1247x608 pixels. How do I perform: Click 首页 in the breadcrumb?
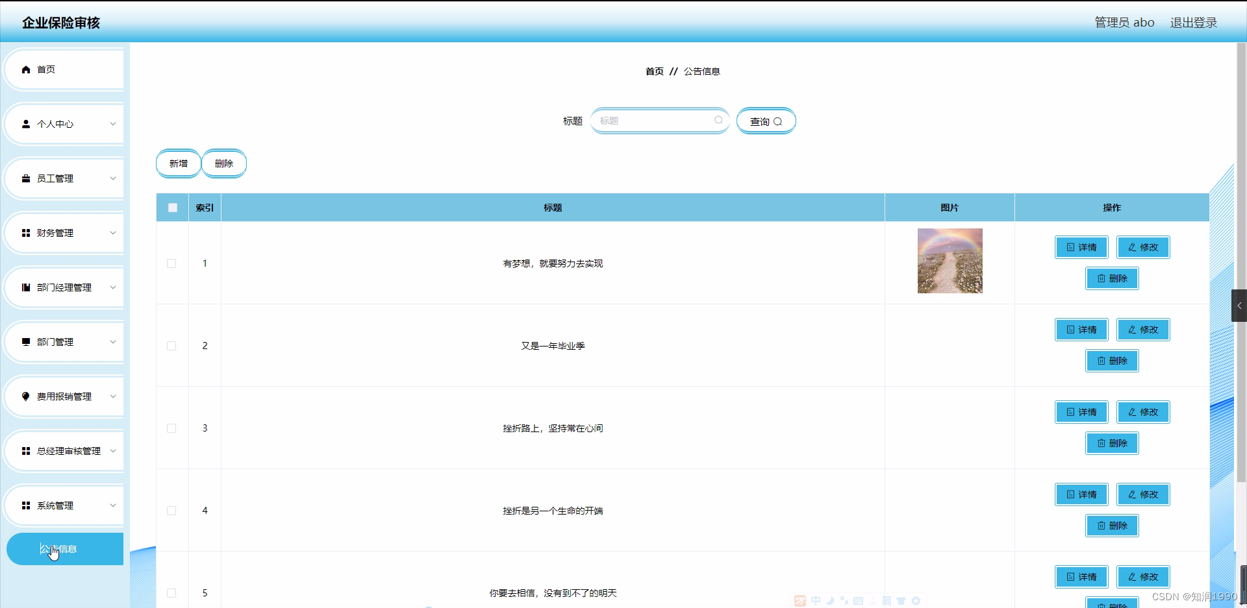pyautogui.click(x=655, y=71)
